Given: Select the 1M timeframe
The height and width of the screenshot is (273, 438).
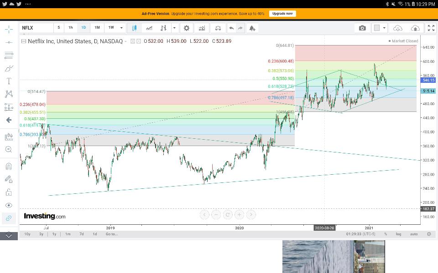Looking at the screenshot, I should click(97, 28).
